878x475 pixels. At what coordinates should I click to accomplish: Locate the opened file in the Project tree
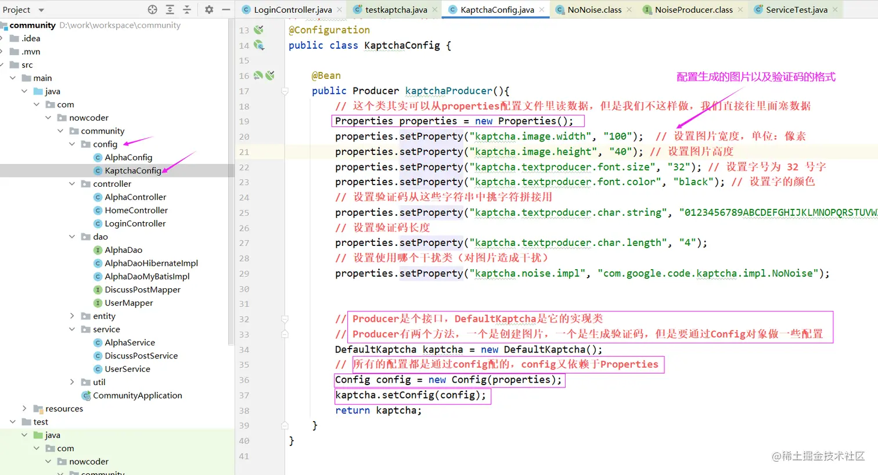click(x=152, y=9)
